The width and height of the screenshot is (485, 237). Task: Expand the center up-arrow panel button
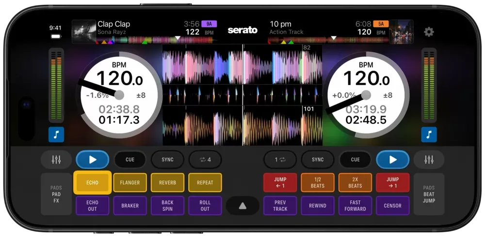tap(242, 206)
